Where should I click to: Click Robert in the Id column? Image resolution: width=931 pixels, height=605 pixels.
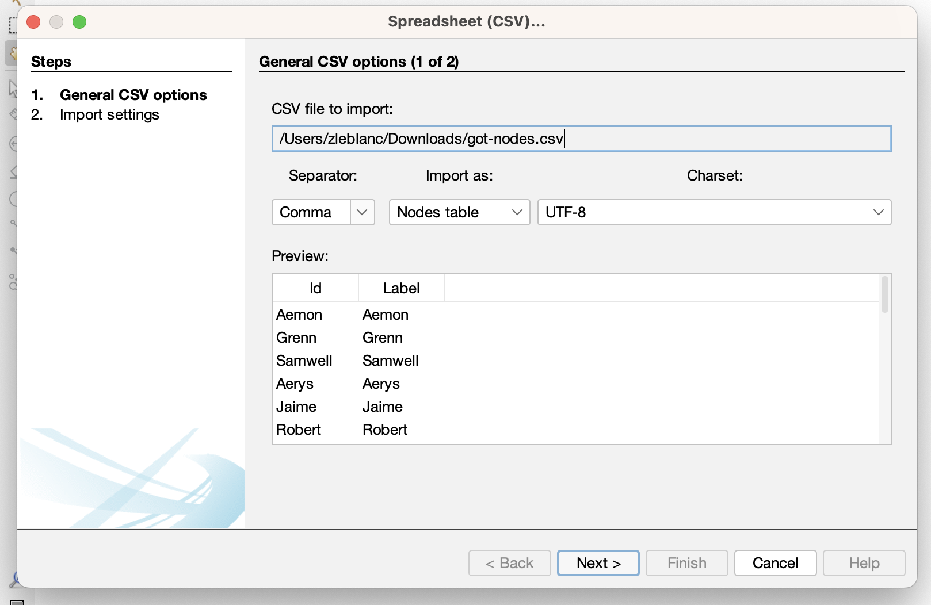[299, 430]
